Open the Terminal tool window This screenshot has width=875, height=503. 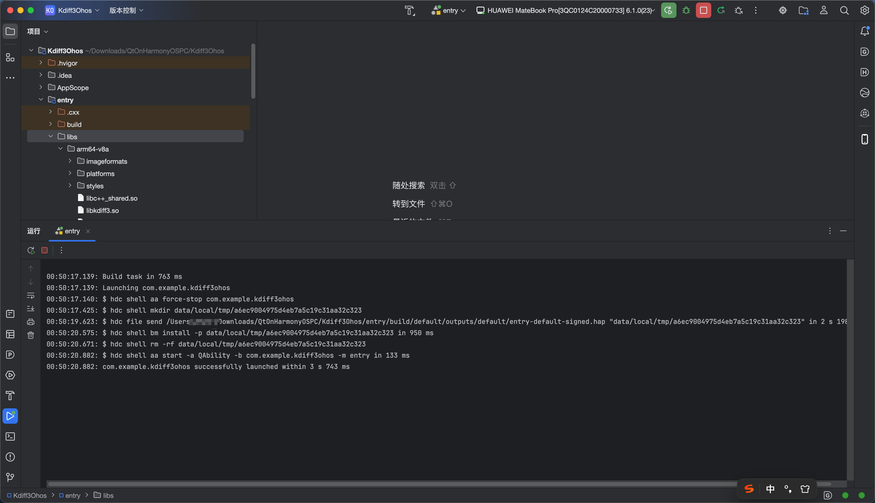pyautogui.click(x=10, y=436)
